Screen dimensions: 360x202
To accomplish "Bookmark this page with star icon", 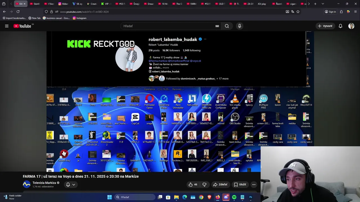I will [x=298, y=12].
